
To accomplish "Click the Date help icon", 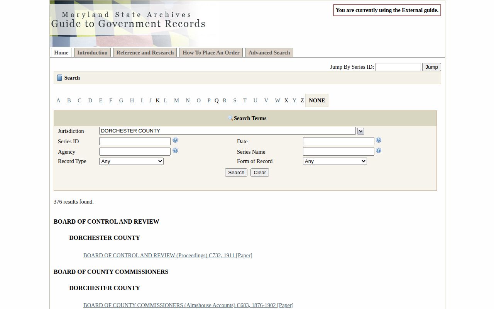I will [379, 140].
